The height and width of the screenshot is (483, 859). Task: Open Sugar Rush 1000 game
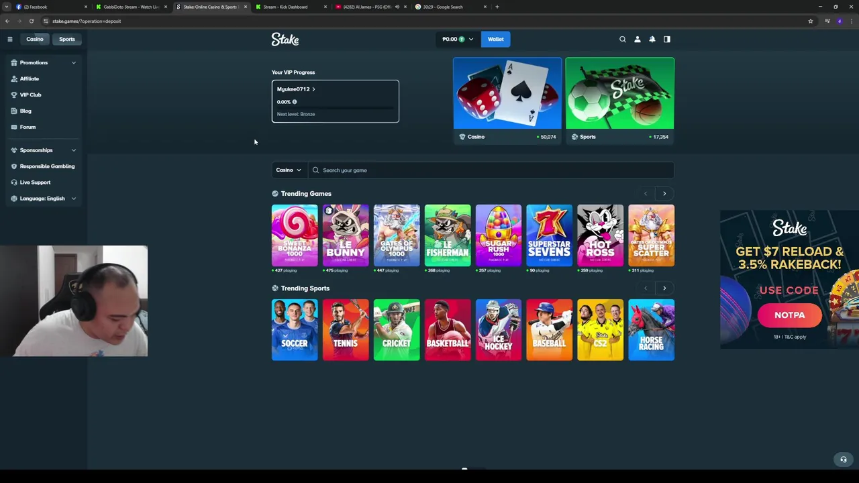[499, 235]
